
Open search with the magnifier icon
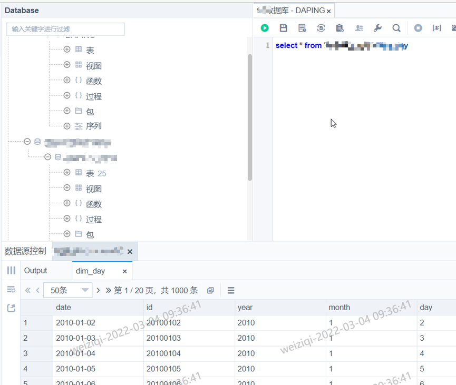396,28
